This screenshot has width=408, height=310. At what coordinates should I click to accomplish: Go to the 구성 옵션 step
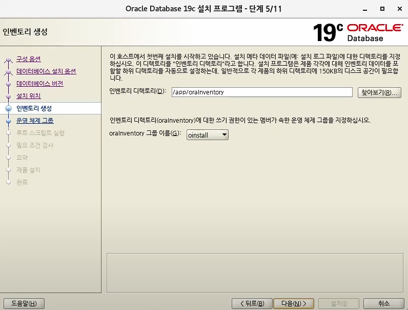29,59
